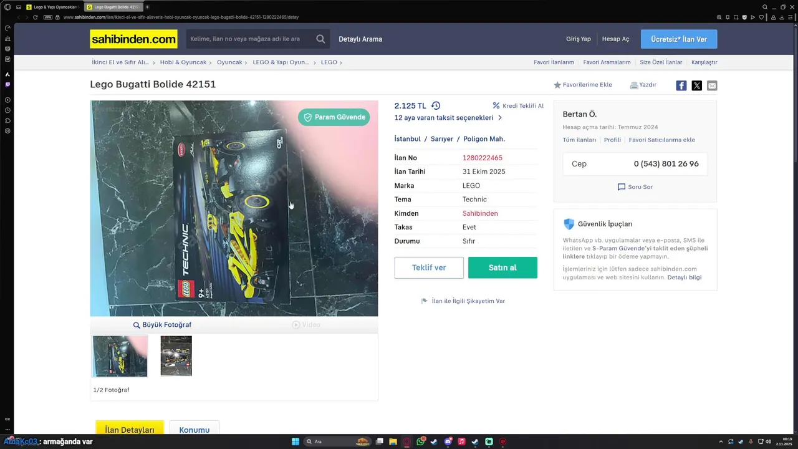The width and height of the screenshot is (798, 449).
Task: Click the Poligon Mah. location link
Action: [x=484, y=139]
